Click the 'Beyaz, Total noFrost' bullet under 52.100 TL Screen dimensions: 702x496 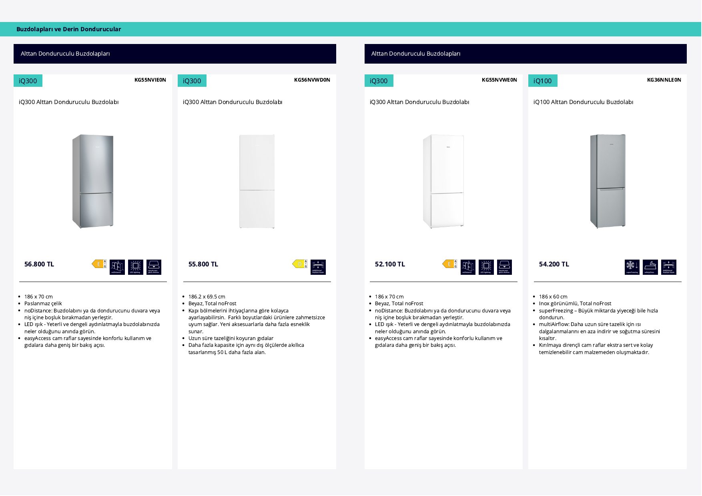point(399,304)
